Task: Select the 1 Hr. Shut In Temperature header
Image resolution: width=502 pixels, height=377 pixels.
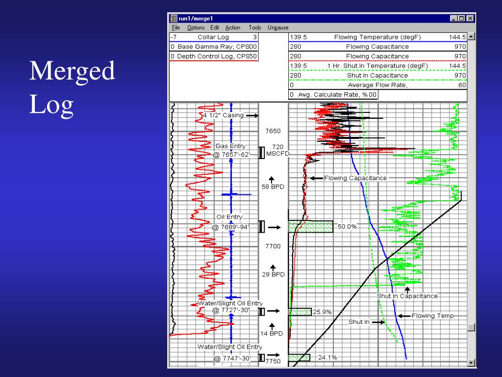Action: point(378,66)
